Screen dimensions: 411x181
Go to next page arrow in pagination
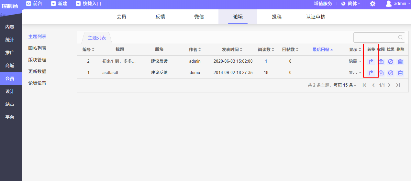[389, 85]
